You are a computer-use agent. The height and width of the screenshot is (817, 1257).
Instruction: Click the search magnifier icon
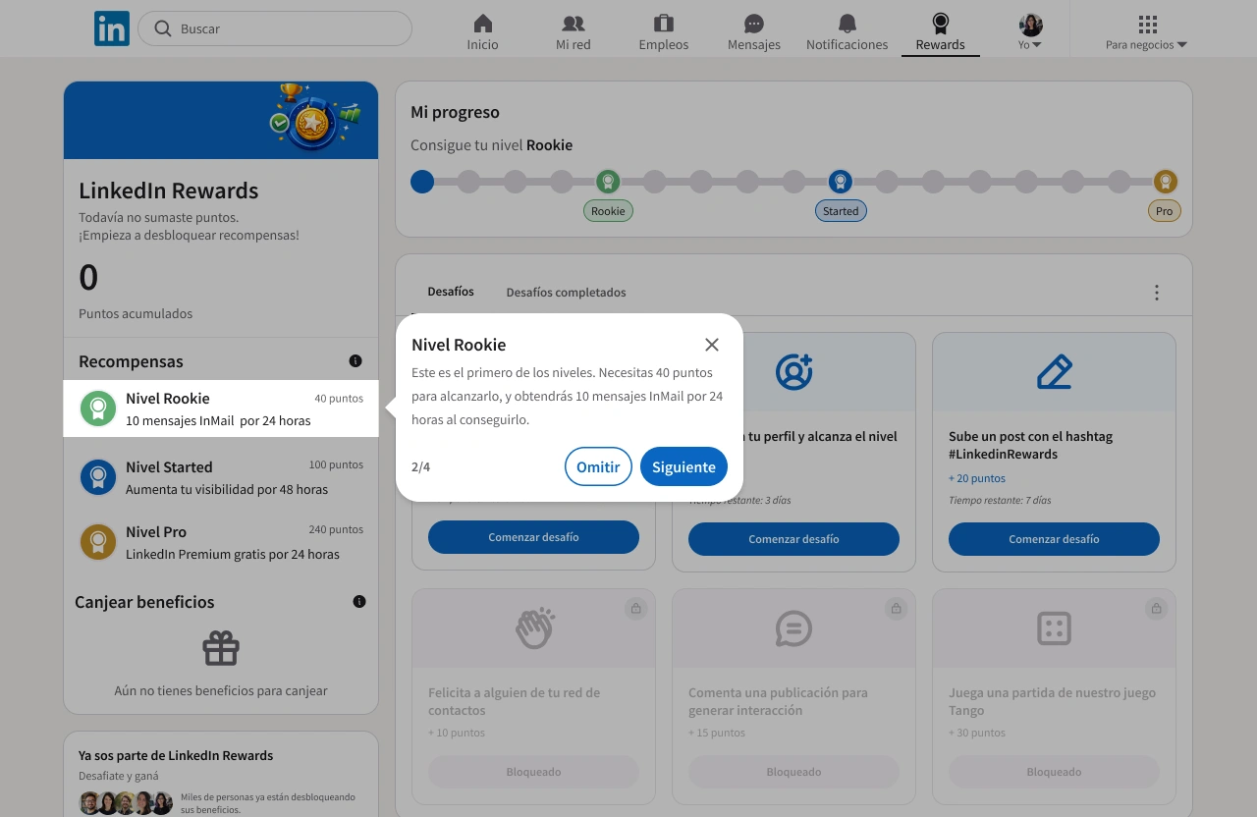pyautogui.click(x=163, y=28)
